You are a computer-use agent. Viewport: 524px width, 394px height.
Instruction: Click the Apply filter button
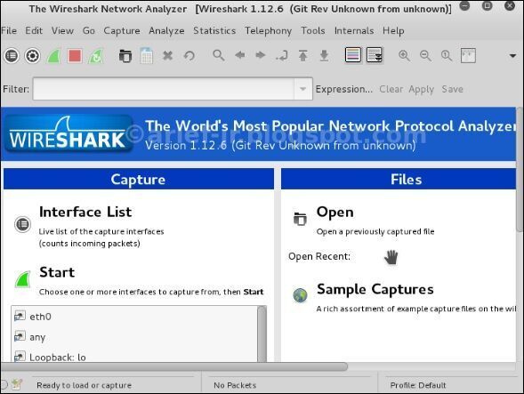(421, 89)
